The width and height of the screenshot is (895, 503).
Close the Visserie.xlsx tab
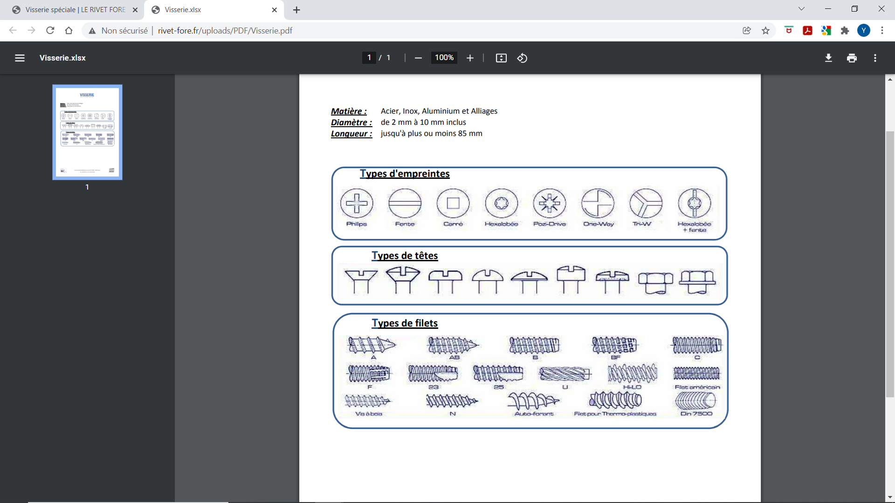point(274,10)
